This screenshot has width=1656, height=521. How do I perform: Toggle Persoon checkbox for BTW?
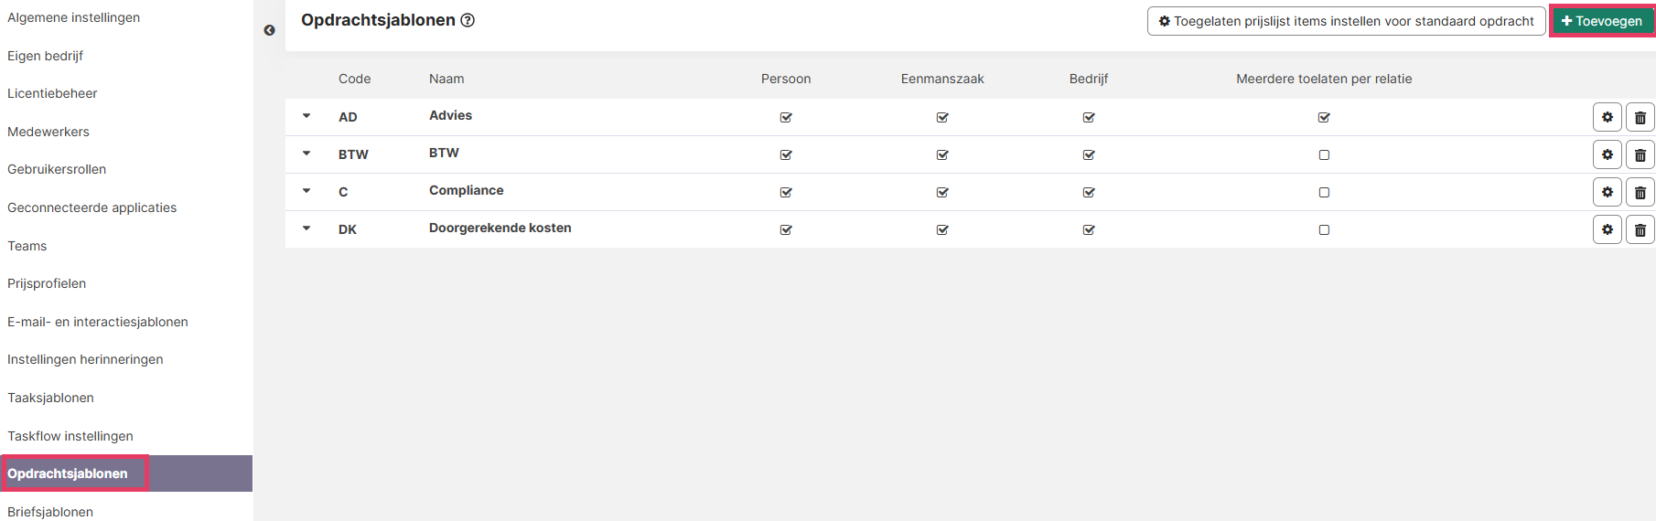pyautogui.click(x=786, y=154)
